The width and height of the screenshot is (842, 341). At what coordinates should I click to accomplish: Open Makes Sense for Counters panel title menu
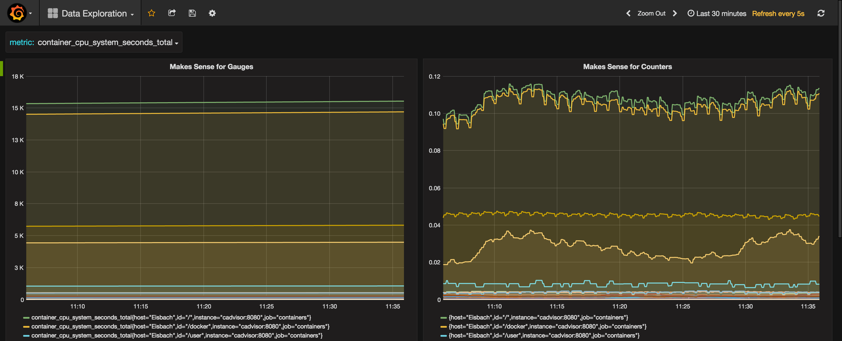pyautogui.click(x=627, y=67)
